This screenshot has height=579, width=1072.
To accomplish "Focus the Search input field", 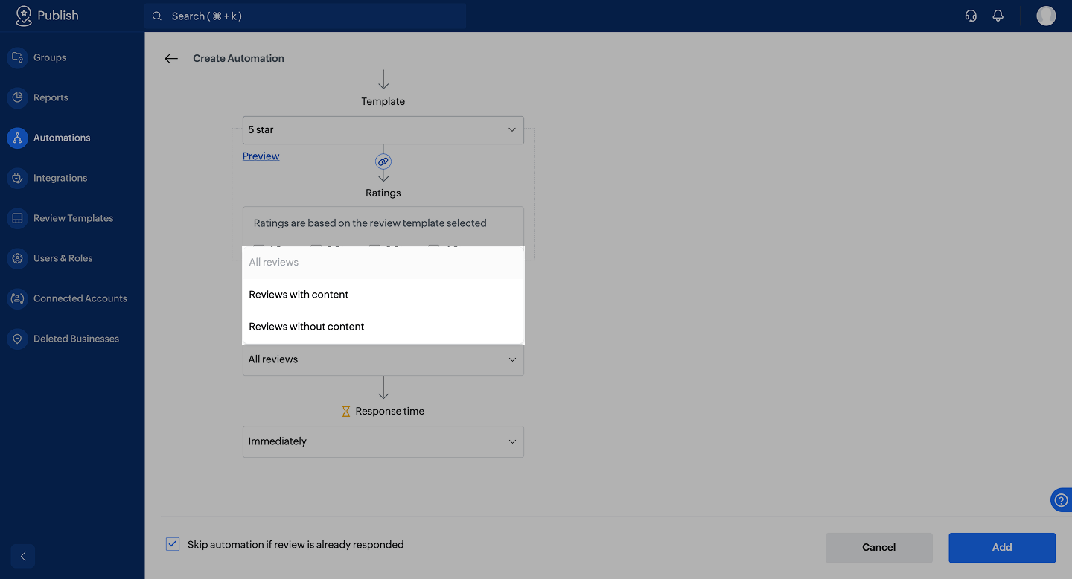I will click(x=305, y=16).
